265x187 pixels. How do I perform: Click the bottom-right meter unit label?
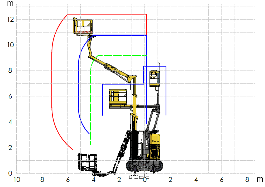tap(260, 179)
